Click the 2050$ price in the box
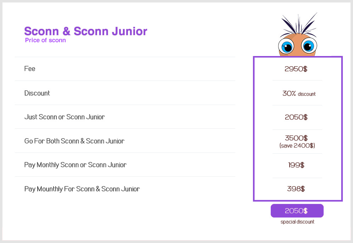 pyautogui.click(x=296, y=117)
